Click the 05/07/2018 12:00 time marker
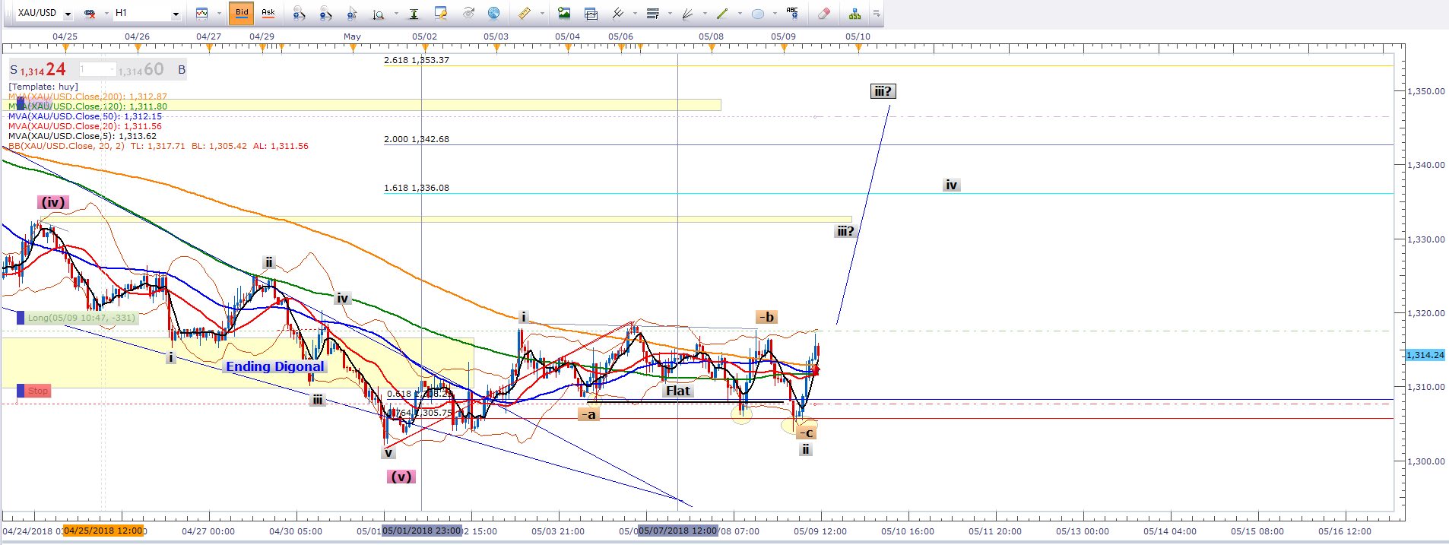This screenshot has width=1449, height=545. click(x=677, y=531)
